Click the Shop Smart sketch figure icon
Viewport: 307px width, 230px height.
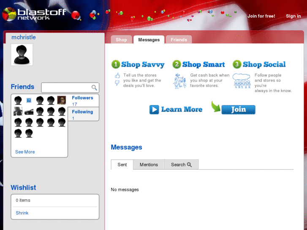coord(179,81)
